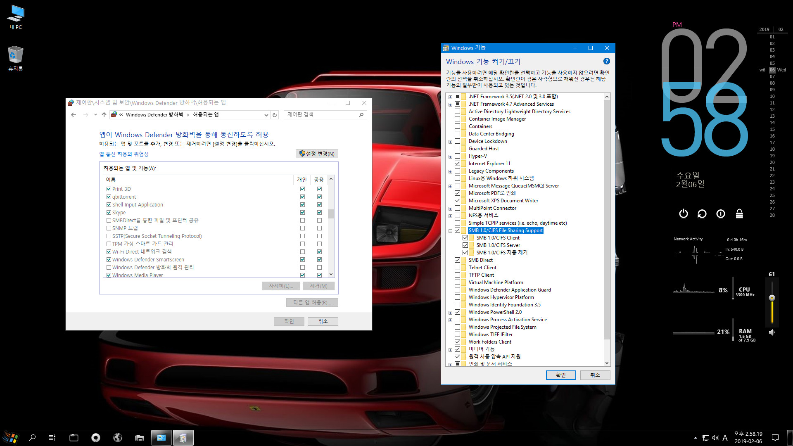Expand Legacy Components node
Image resolution: width=793 pixels, height=446 pixels.
point(450,171)
